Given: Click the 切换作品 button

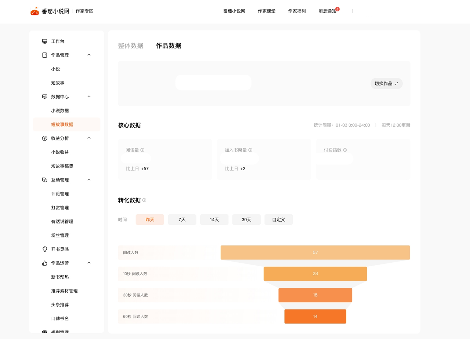Looking at the screenshot, I should pyautogui.click(x=386, y=84).
